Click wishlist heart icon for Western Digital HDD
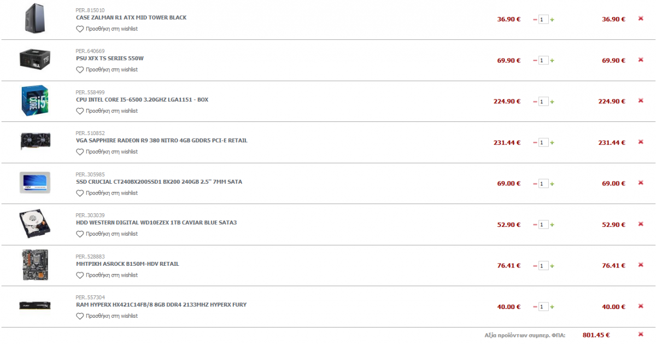The image size is (656, 344). coord(80,234)
